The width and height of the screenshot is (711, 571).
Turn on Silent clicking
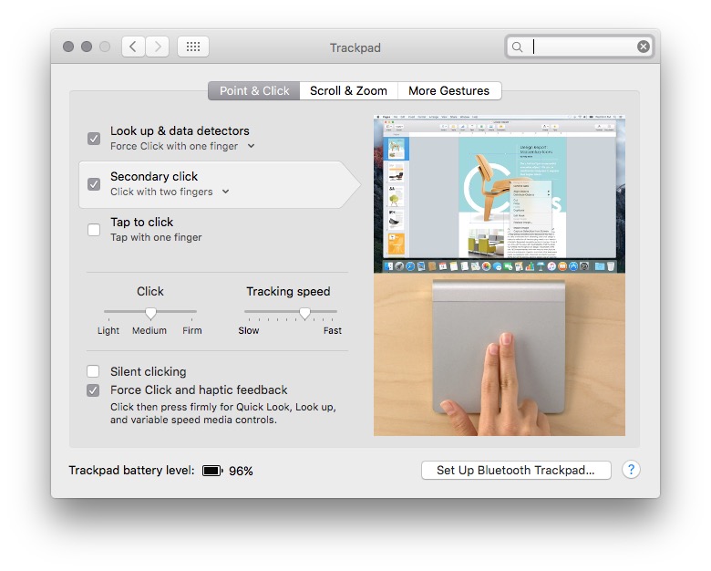coord(94,371)
